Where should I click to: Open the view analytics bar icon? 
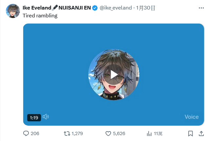[x=149, y=133]
